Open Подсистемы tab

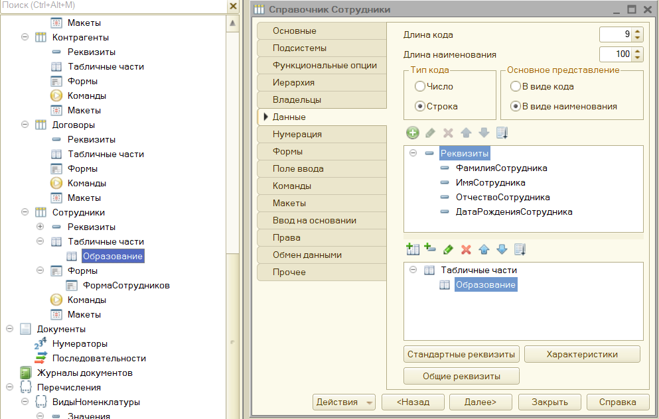tap(322, 48)
